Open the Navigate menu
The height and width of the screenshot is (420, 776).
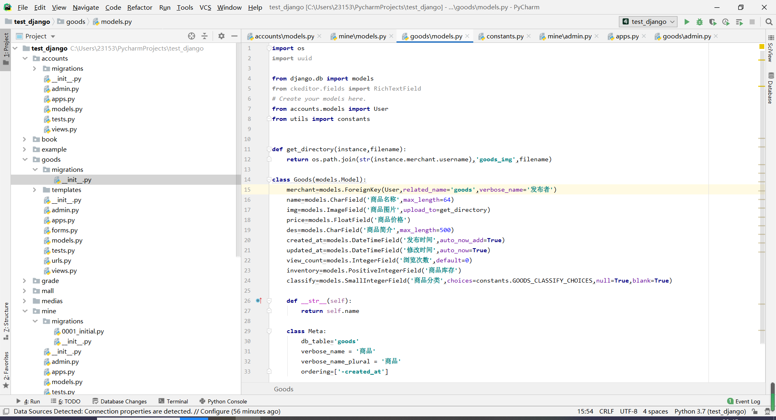tap(86, 7)
